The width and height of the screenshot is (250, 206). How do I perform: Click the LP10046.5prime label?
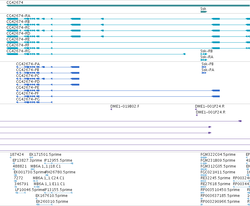pyautogui.click(x=29, y=190)
